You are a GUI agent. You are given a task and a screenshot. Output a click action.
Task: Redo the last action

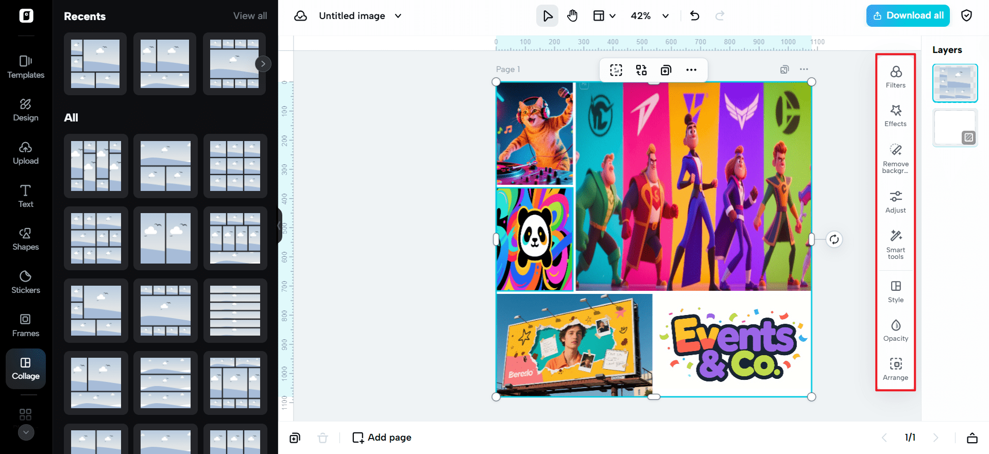click(720, 16)
